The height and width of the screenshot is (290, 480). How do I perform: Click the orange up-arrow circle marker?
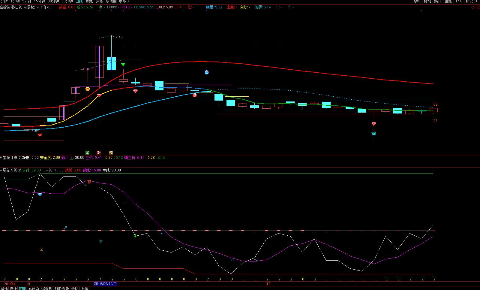coord(88,89)
